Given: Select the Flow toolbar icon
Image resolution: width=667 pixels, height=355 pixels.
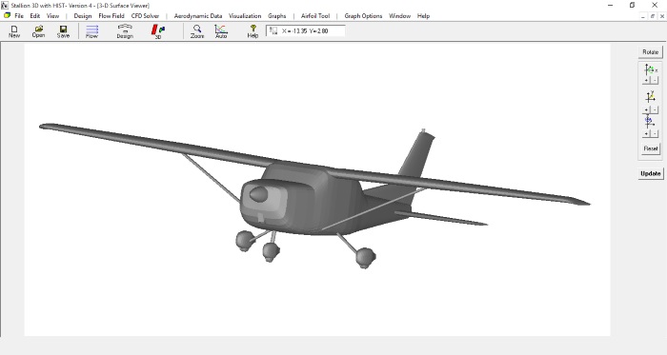Looking at the screenshot, I should (x=91, y=31).
